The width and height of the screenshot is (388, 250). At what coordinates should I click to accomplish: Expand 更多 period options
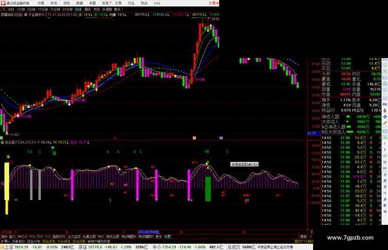tap(118, 9)
